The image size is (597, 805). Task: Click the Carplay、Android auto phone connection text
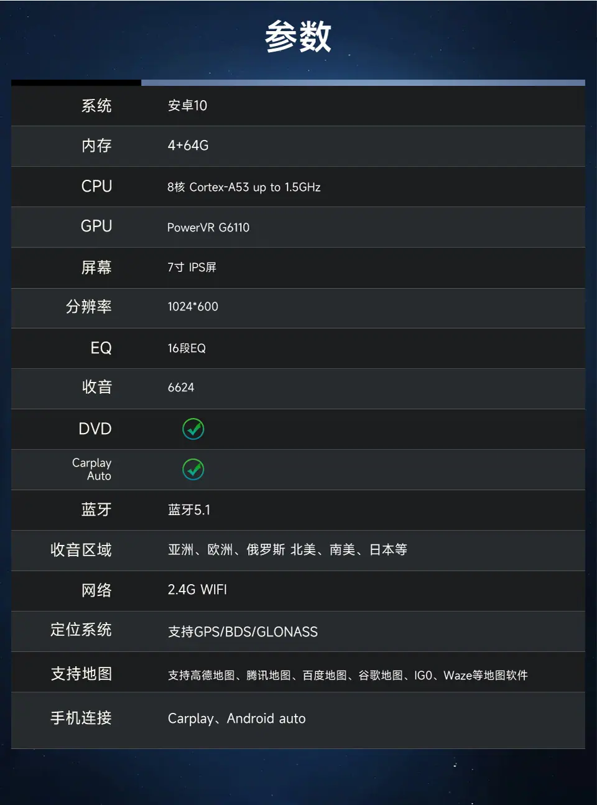pos(237,719)
